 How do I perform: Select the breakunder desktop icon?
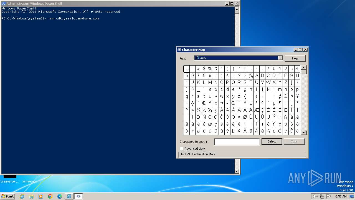pyautogui.click(x=10, y=179)
